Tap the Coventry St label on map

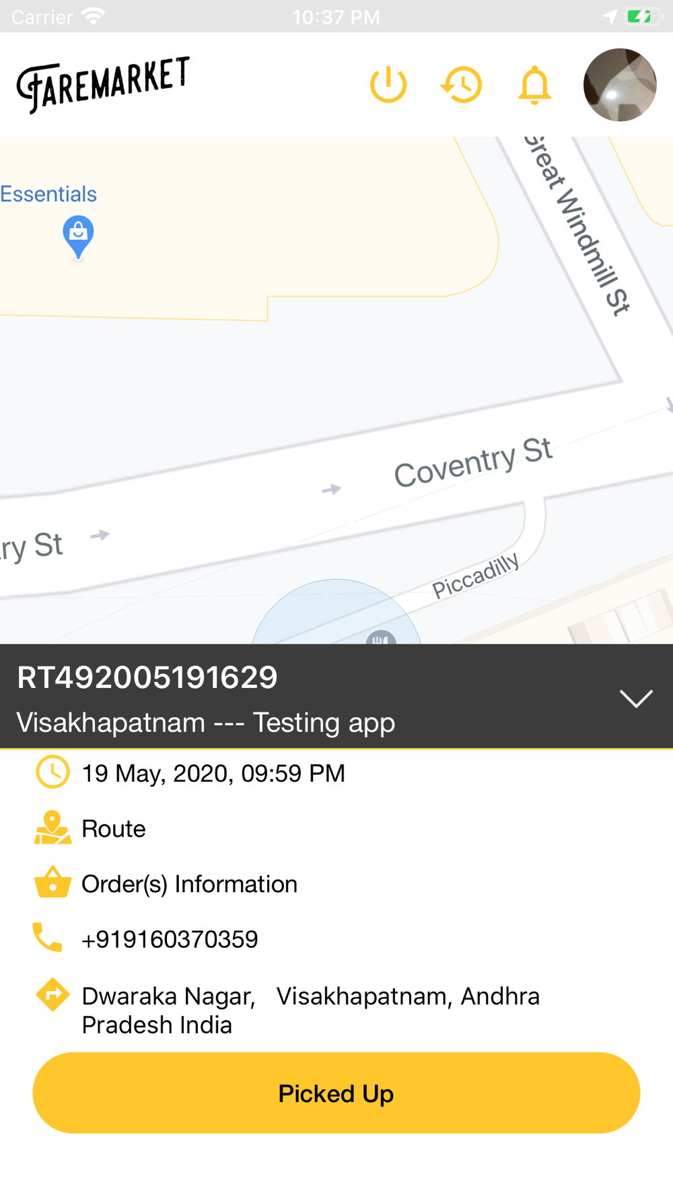click(473, 462)
